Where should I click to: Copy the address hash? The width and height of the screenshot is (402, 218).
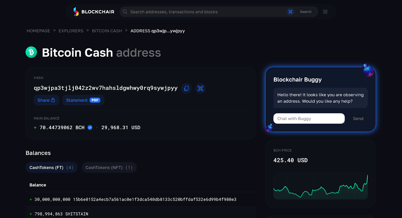point(186,88)
